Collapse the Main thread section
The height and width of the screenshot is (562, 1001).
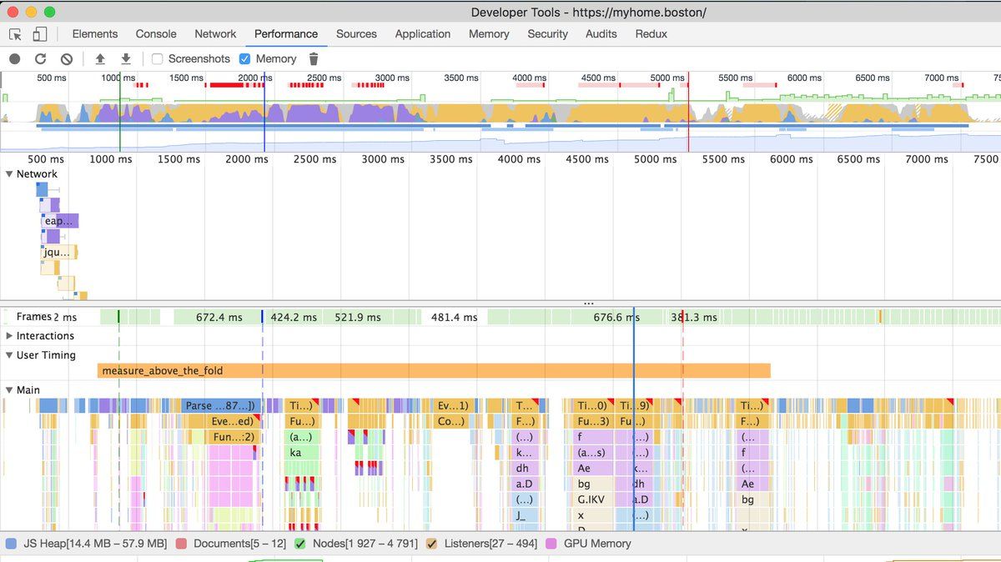9,390
